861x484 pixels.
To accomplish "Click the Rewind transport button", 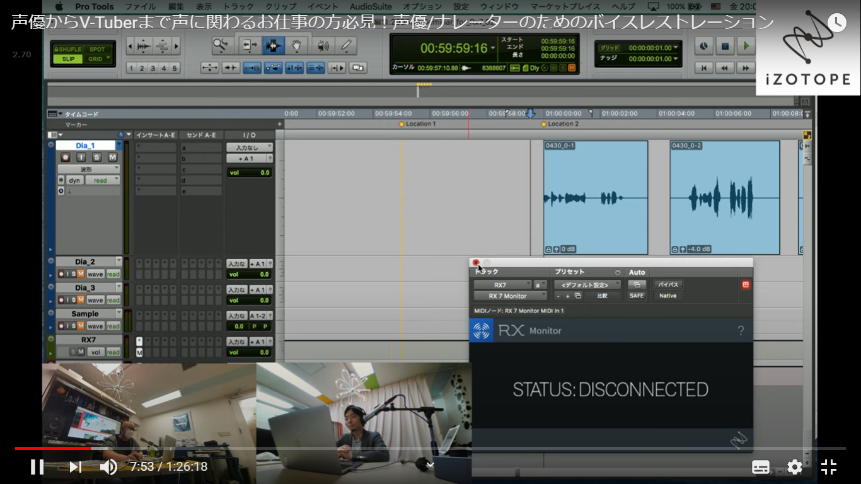I will tap(725, 68).
